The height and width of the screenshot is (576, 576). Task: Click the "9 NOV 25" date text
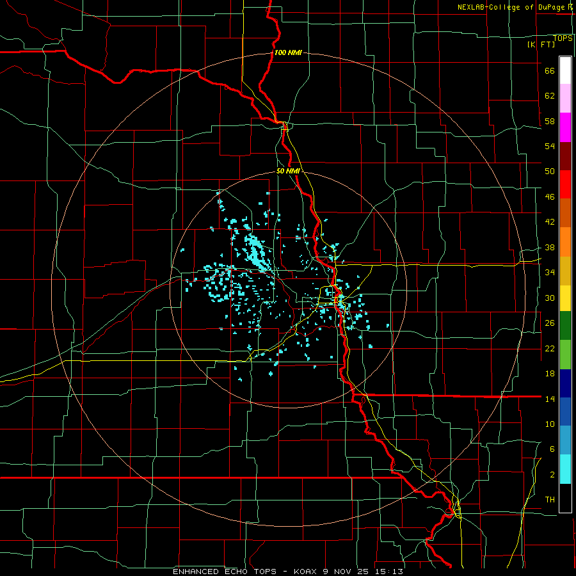pos(347,572)
